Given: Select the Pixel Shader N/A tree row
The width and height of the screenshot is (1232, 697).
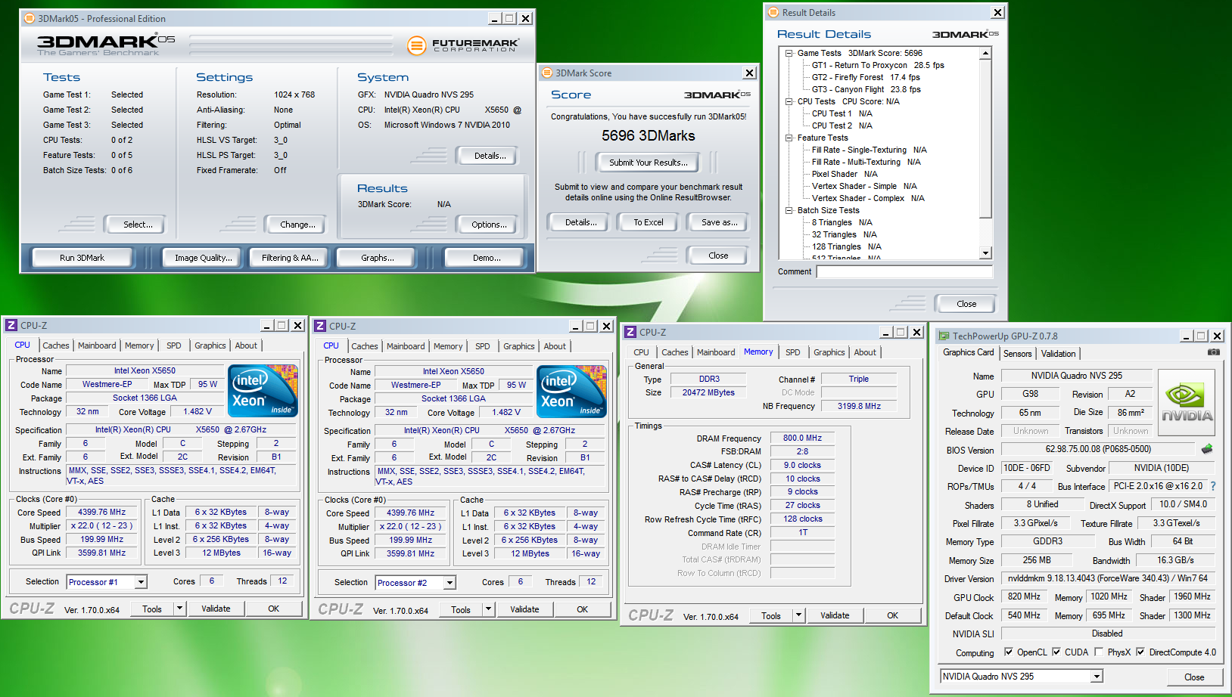Looking at the screenshot, I should pos(845,174).
